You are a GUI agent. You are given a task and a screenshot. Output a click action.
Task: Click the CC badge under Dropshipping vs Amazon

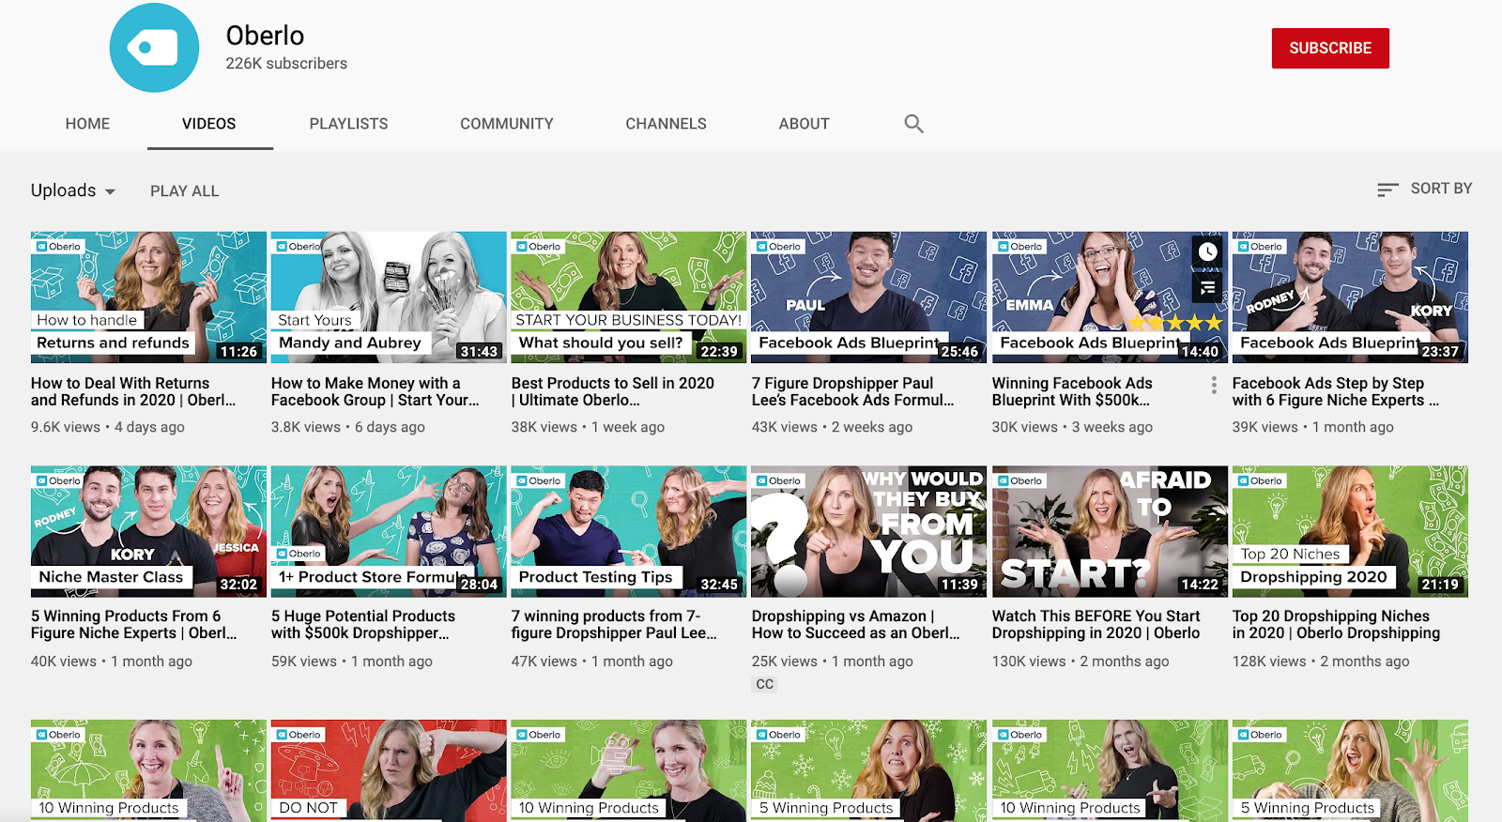765,684
